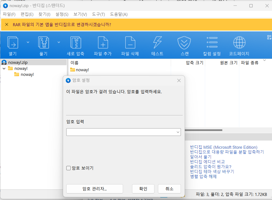This screenshot has height=200, width=272.
Task: Open the 보기(V) menu
Action: (80, 14)
